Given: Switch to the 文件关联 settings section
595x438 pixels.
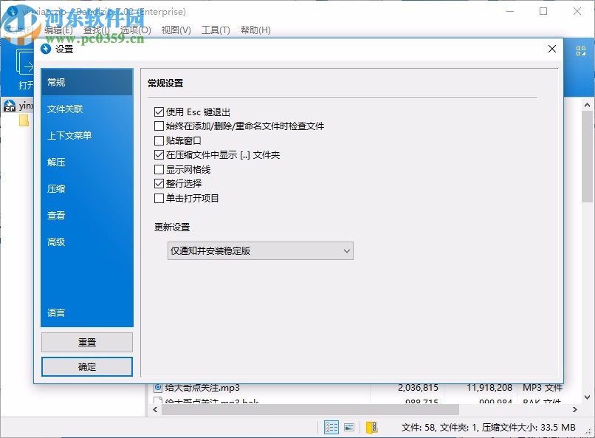Looking at the screenshot, I should tap(66, 109).
